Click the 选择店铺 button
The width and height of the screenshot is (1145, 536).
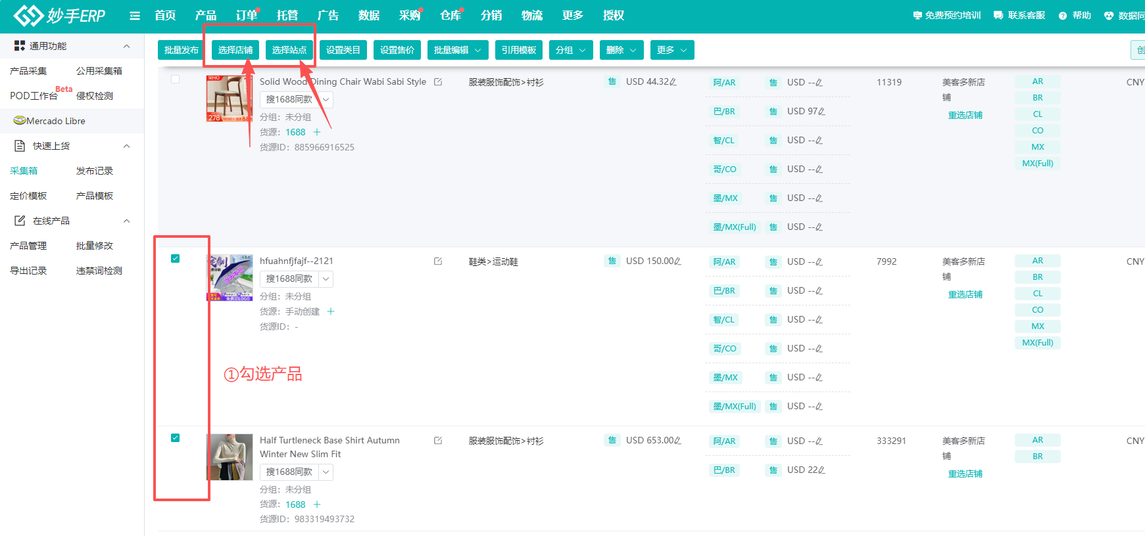[x=235, y=50]
